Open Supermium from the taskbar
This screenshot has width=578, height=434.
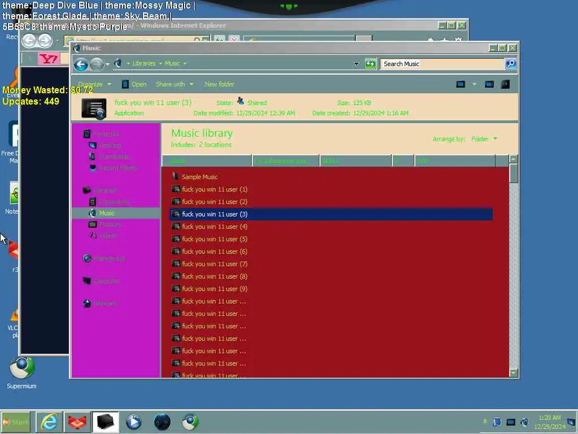(190, 422)
